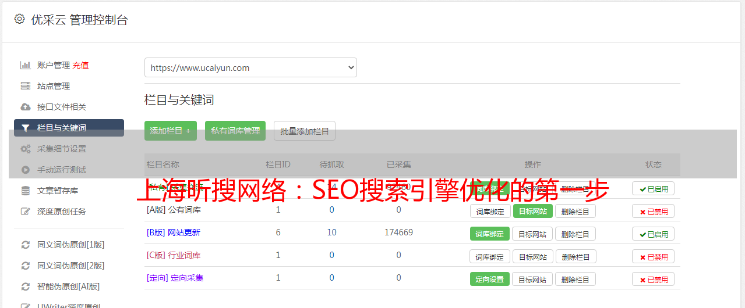Click the gear icon beside 优采云 管理控制台
The height and width of the screenshot is (308, 745).
(x=20, y=19)
